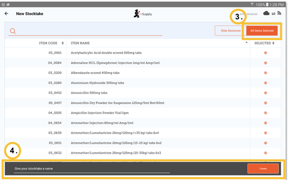Image resolution: width=289 pixels, height=180 pixels.
Task: Toggle selection for Artemether Injection 80mg/ml
Action: tap(265, 123)
